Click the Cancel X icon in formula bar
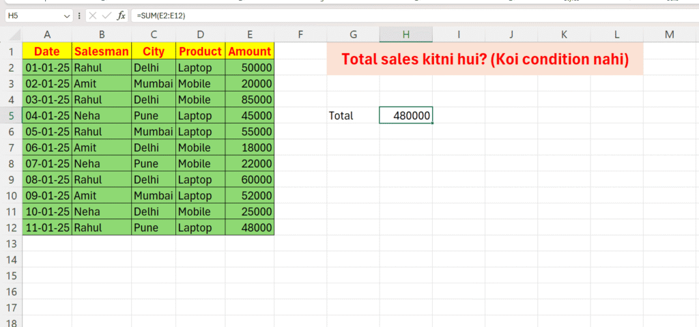The image size is (699, 327). [92, 16]
